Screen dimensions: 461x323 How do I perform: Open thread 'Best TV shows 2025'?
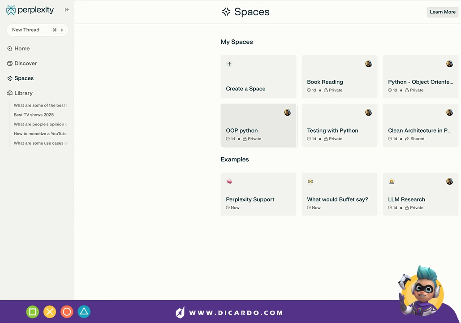pos(34,115)
